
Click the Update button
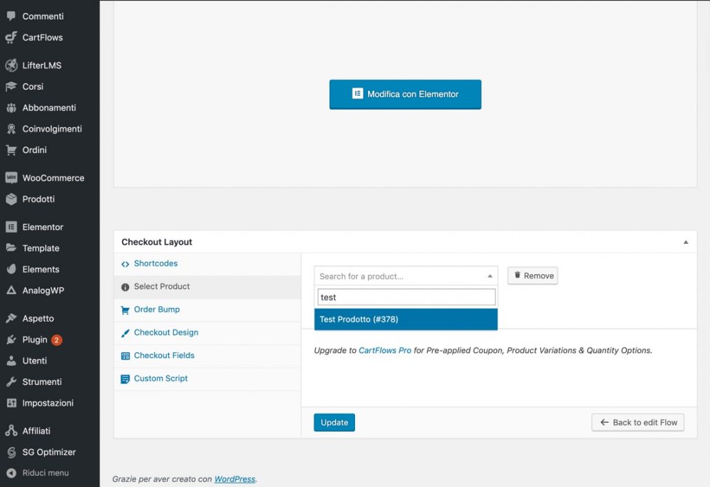[334, 422]
